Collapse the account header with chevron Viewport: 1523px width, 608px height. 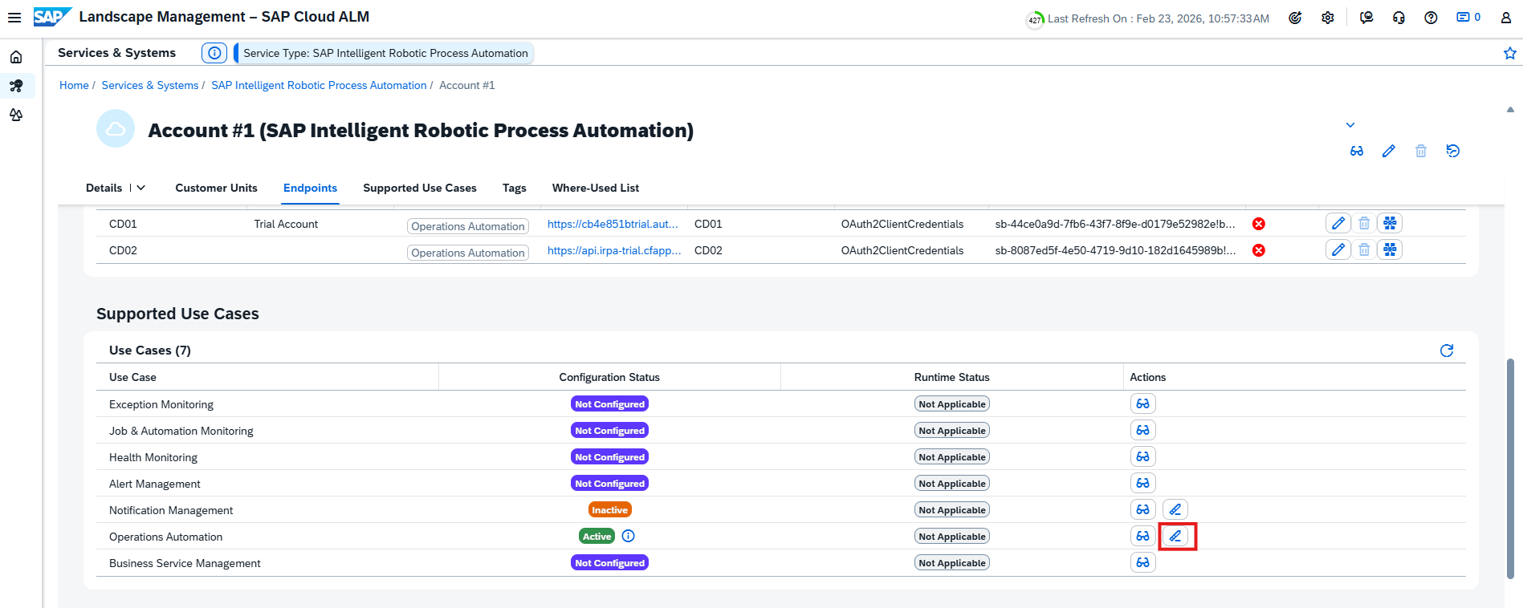pos(1350,125)
